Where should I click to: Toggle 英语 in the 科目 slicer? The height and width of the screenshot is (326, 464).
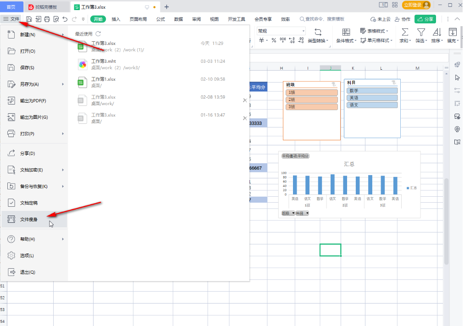pos(372,97)
